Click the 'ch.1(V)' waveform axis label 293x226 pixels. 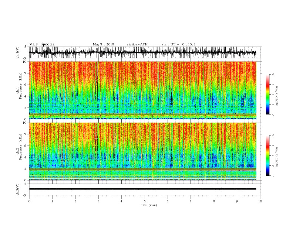coord(18,52)
